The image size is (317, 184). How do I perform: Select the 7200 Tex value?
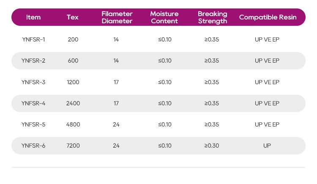coord(73,146)
